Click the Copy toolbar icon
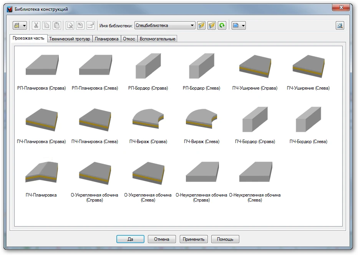 46,25
